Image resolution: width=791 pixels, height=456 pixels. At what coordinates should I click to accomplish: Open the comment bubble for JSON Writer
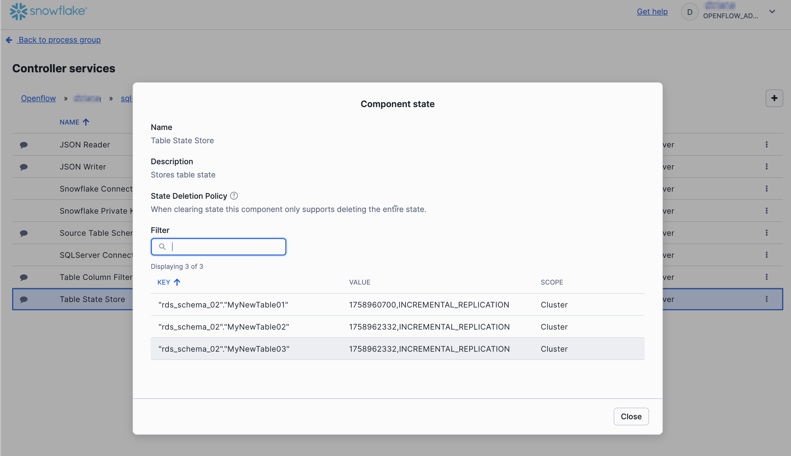point(24,167)
